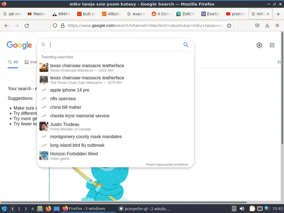
Task: Click the 15:45 clock
Action: [x=277, y=209]
